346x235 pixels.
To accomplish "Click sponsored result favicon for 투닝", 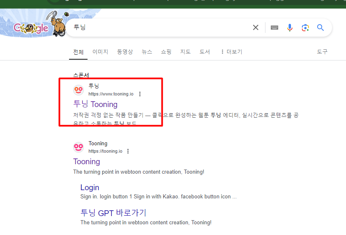I will [78, 90].
